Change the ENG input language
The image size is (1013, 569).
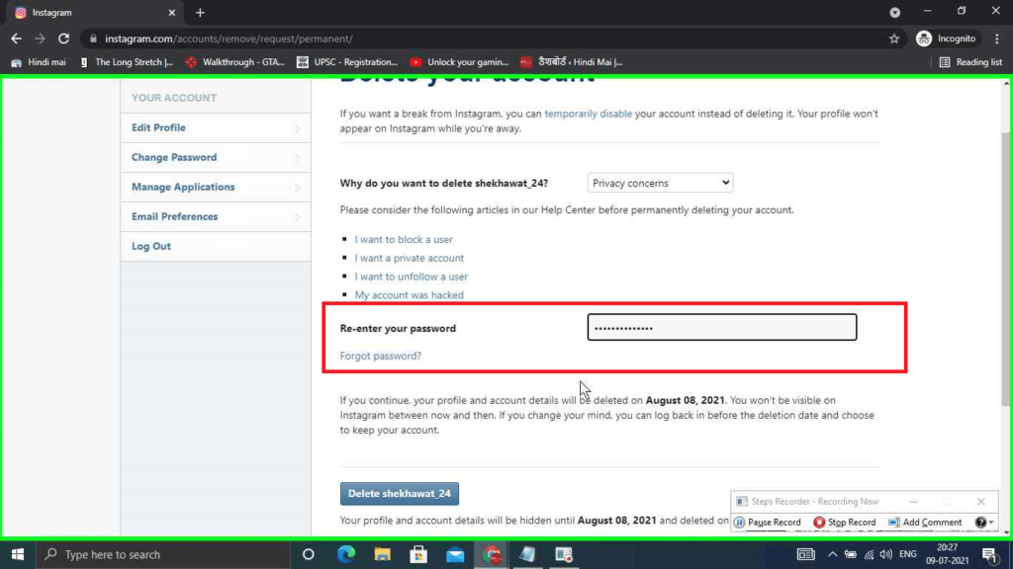[x=908, y=554]
